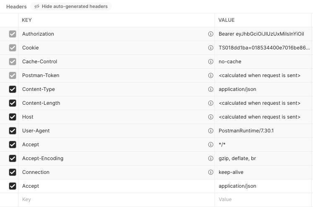Open the Headers section label

16,7
